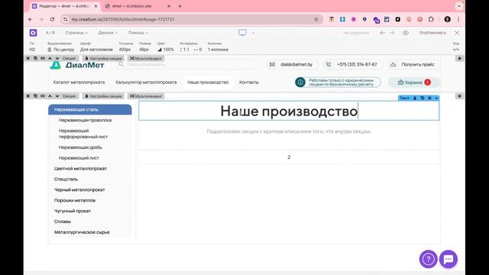This screenshot has width=489, height=275.
Task: Toggle the preview eye icon
Action: point(406,33)
